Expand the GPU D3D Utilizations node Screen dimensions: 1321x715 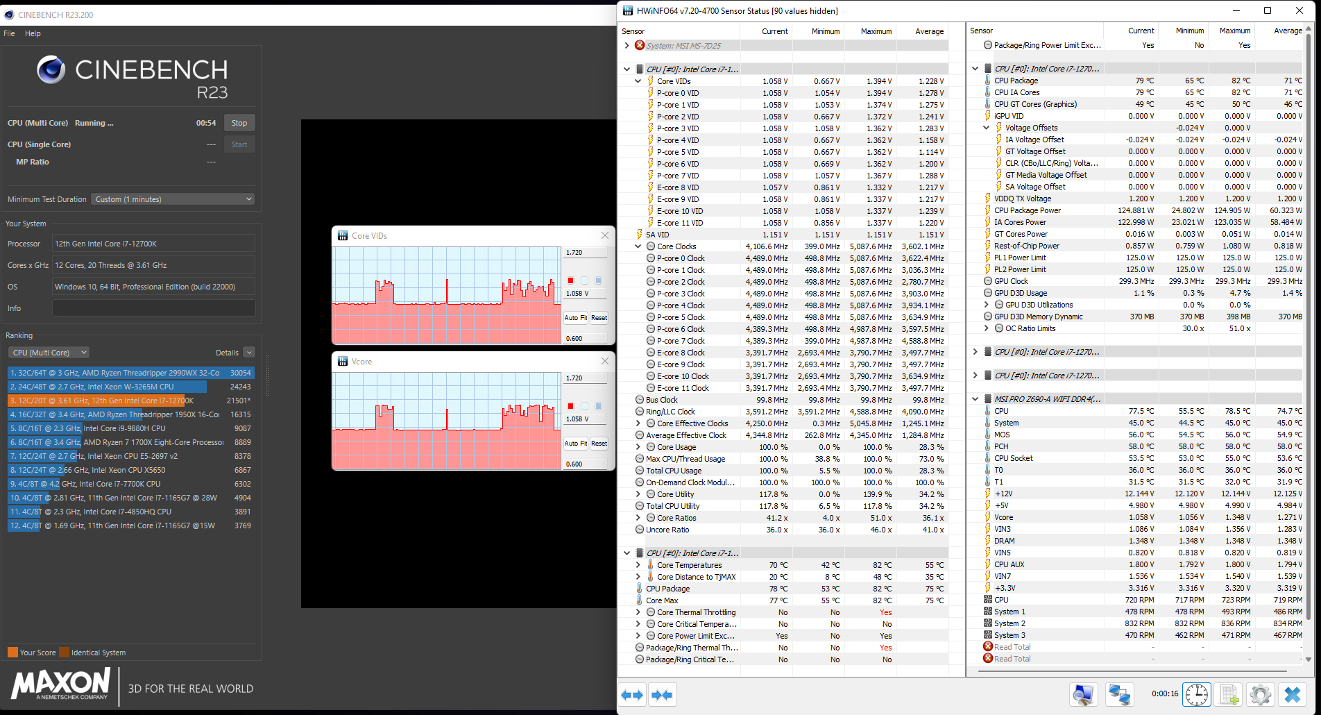click(986, 305)
